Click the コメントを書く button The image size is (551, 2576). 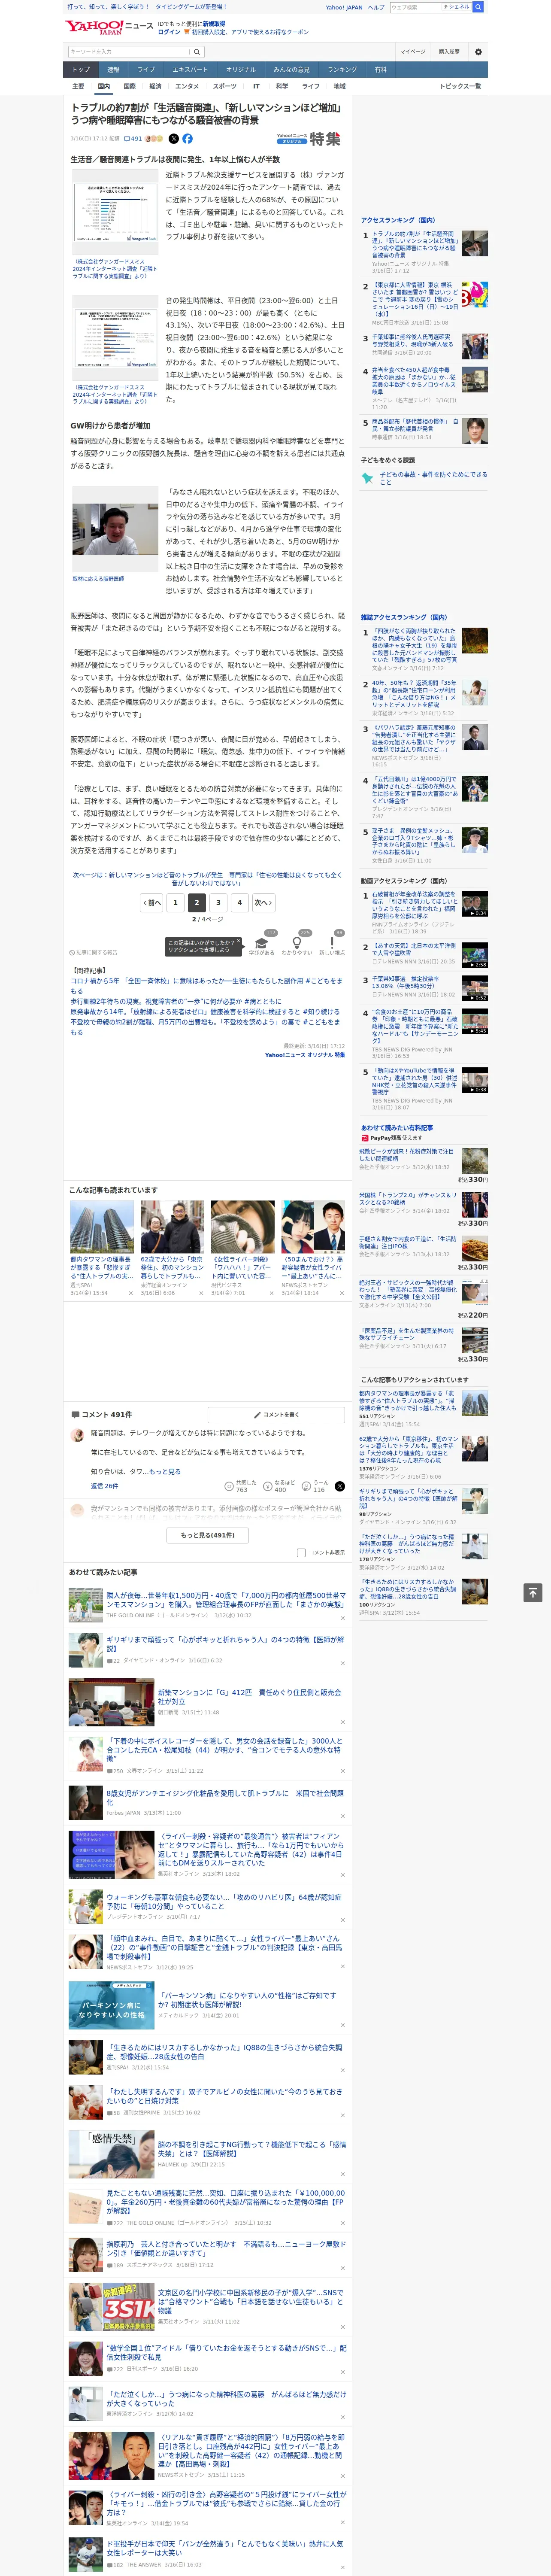click(277, 1415)
